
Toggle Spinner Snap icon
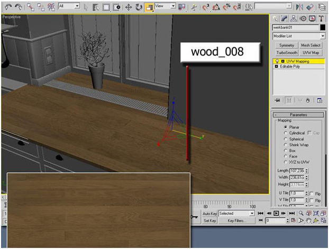(237, 7)
